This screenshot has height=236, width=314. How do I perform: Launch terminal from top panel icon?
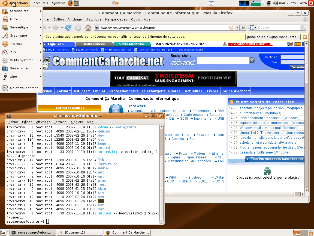coord(76,3)
